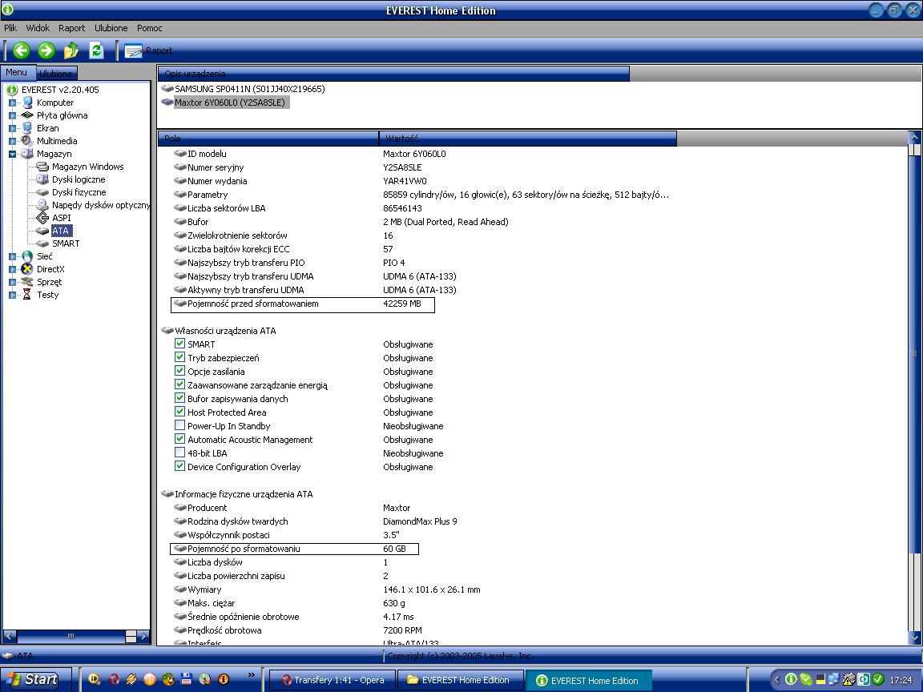Open the Widok menu
Image resolution: width=923 pixels, height=692 pixels.
tap(38, 28)
